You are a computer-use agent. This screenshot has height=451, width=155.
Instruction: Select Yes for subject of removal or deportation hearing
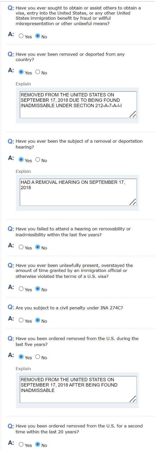21,160
